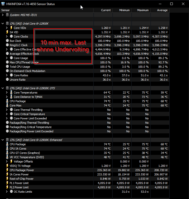Click the clock icon next to Bus Clock

pos(7,41)
